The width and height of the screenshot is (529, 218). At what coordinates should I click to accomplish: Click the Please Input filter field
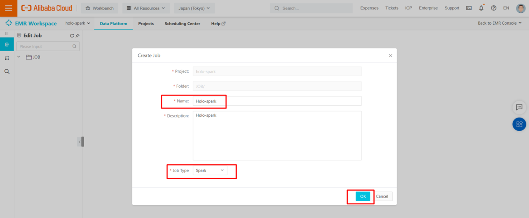pos(48,46)
